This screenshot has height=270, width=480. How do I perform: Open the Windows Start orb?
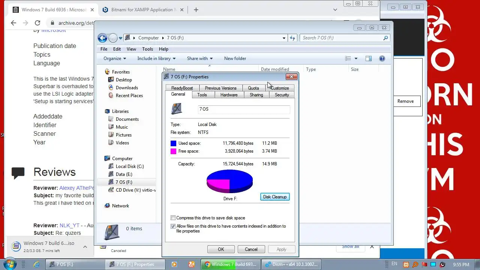click(x=10, y=264)
